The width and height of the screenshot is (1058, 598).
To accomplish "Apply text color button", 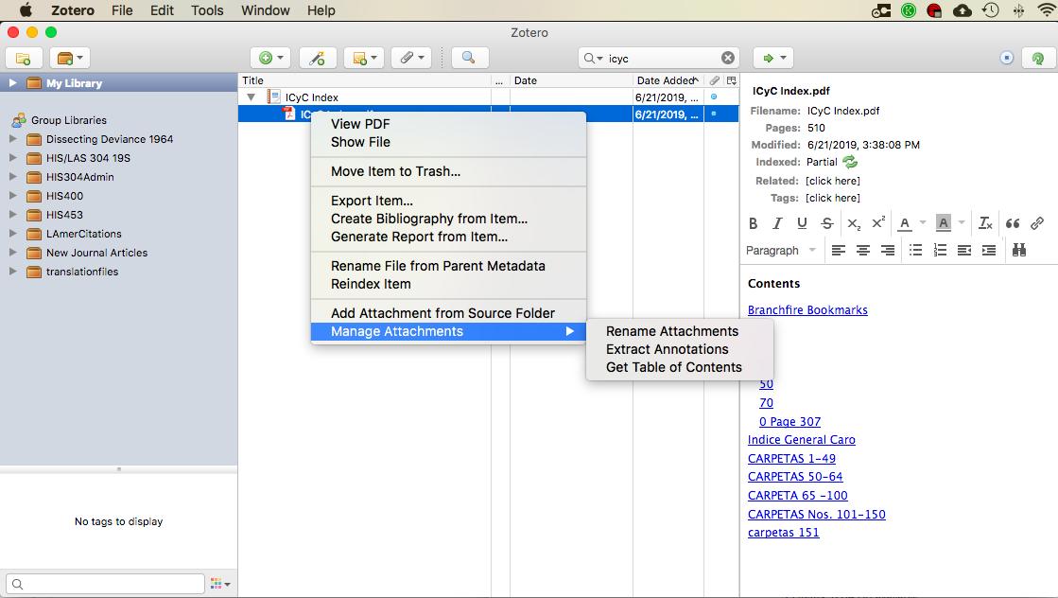I will coord(905,223).
